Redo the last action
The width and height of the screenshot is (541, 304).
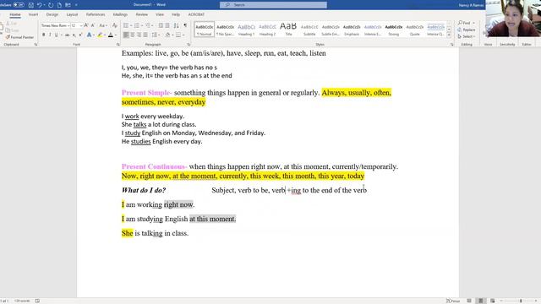click(x=51, y=5)
